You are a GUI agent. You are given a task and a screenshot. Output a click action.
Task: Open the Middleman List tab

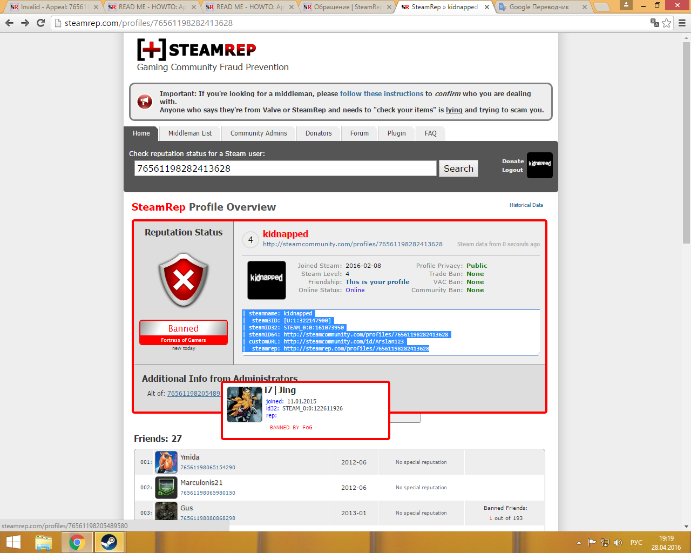tap(190, 133)
